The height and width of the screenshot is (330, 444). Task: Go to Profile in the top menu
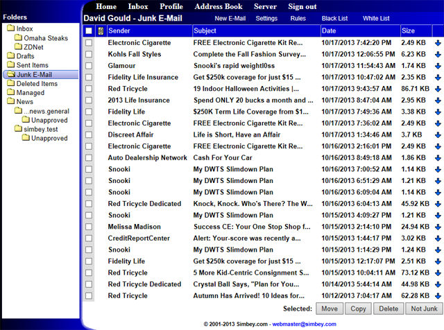point(171,6)
